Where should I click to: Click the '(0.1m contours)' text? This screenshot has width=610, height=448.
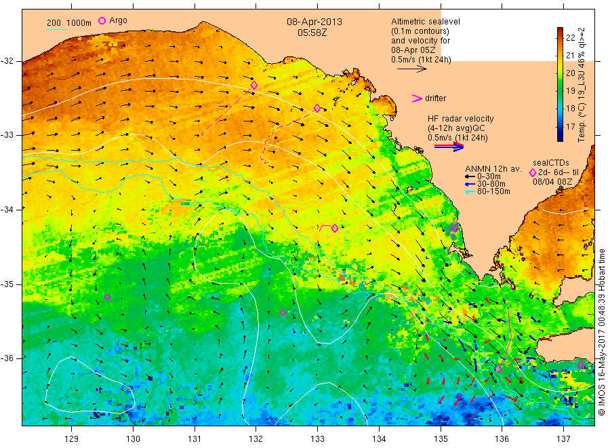pyautogui.click(x=420, y=31)
